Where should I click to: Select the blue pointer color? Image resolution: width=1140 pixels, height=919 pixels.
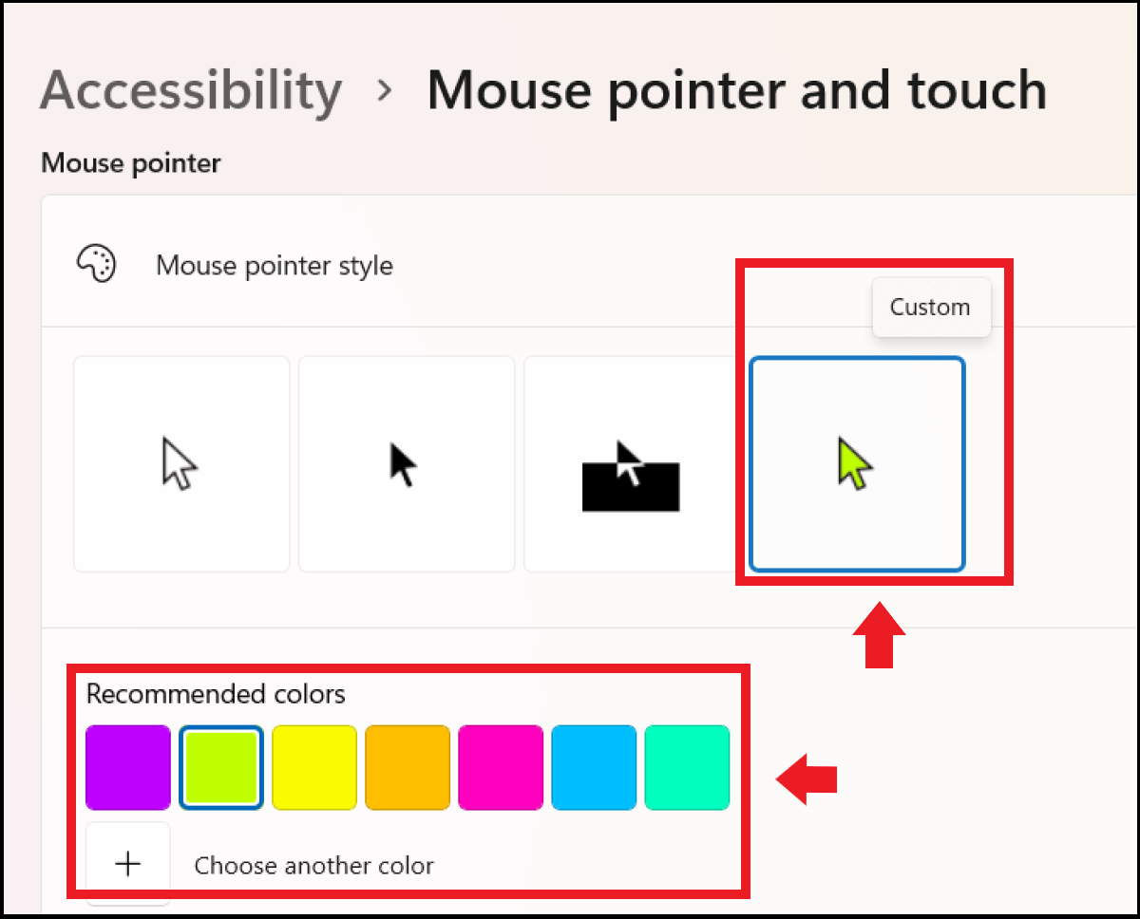click(x=593, y=767)
